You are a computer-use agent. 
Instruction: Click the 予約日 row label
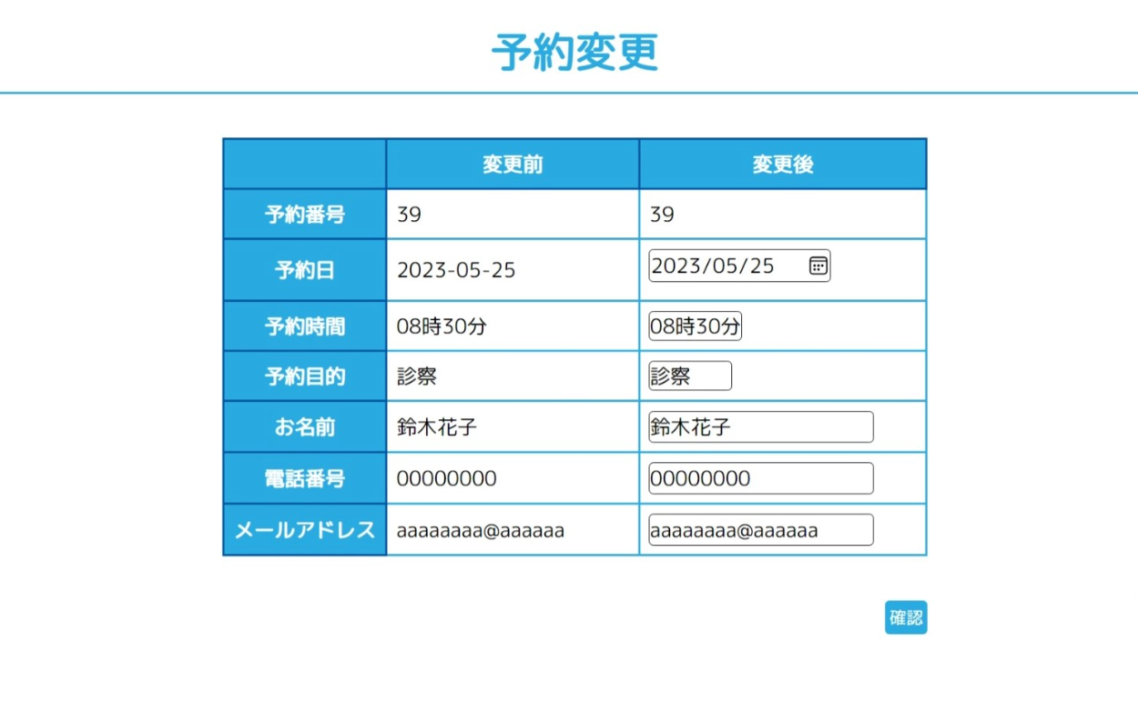[x=305, y=270]
